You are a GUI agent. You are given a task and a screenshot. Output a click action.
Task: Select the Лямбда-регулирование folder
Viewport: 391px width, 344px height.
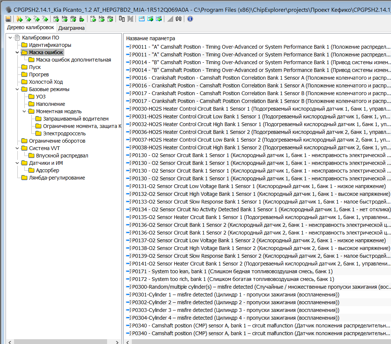(x=57, y=178)
